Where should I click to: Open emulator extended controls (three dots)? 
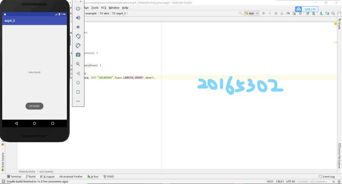(x=78, y=101)
